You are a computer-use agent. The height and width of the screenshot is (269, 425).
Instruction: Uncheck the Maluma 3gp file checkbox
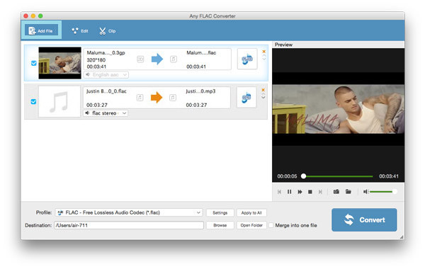33,63
